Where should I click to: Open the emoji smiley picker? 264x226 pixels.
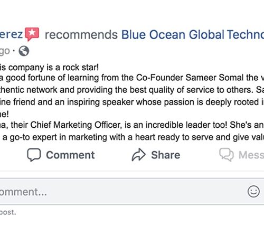pyautogui.click(x=253, y=191)
